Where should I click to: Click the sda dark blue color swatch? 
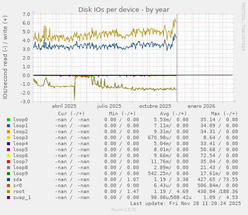tap(8, 180)
